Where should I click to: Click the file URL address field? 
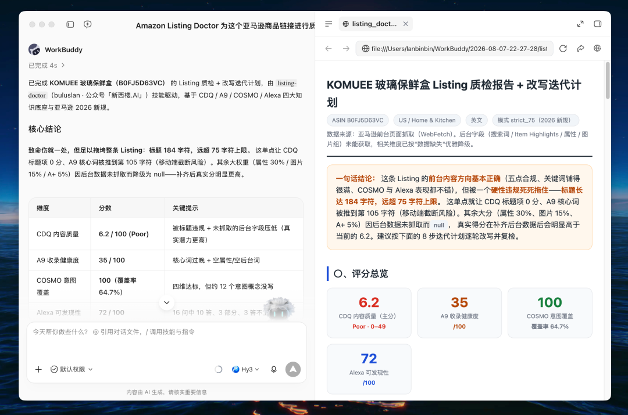tap(455, 48)
